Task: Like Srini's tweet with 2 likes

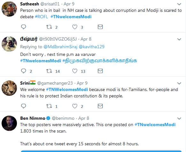Action: (x=75, y=106)
